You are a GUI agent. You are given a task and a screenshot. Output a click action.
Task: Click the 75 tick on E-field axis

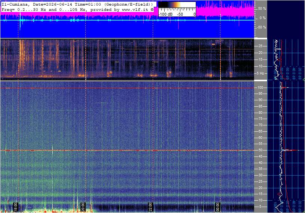coord(260,119)
